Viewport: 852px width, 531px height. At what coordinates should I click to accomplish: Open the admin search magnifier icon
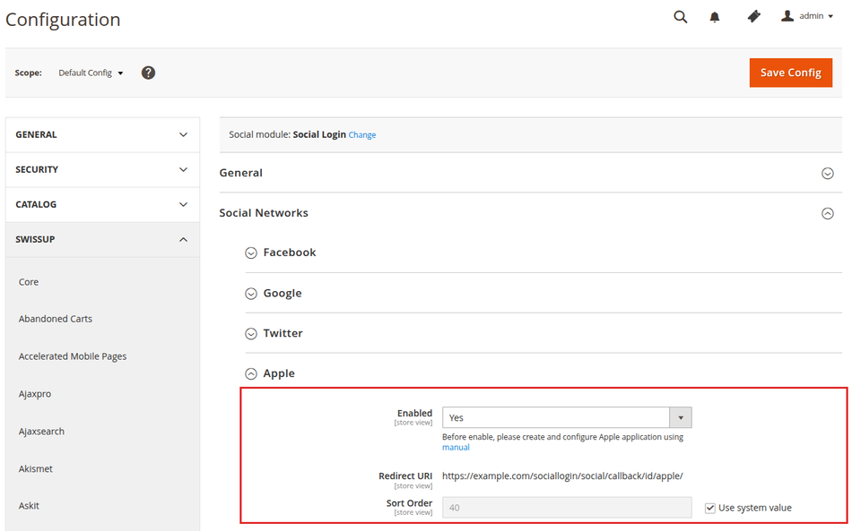coord(681,17)
